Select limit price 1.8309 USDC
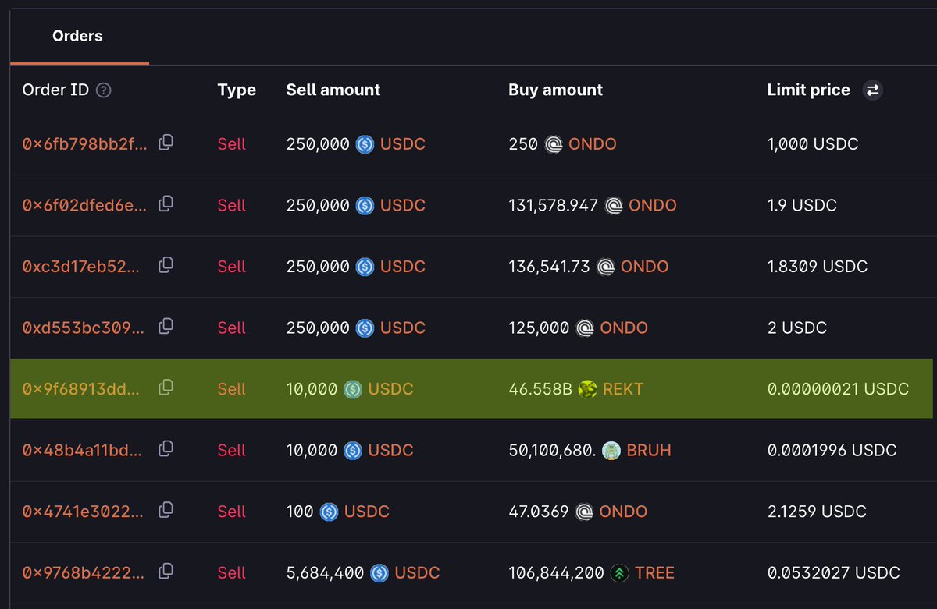 [x=818, y=267]
